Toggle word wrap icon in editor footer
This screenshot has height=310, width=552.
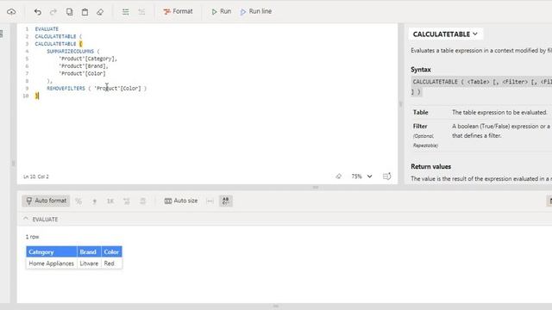click(x=386, y=176)
